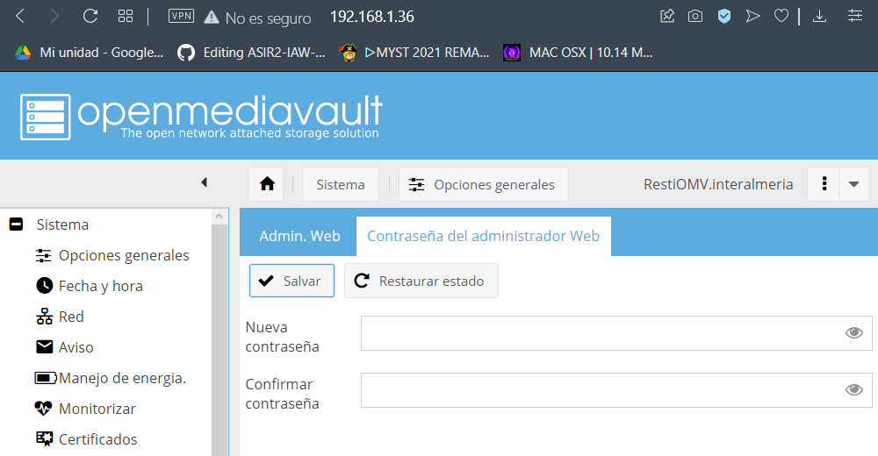Screen dimensions: 878x456
Task: Open the speed dial grid icon
Action: [x=126, y=17]
